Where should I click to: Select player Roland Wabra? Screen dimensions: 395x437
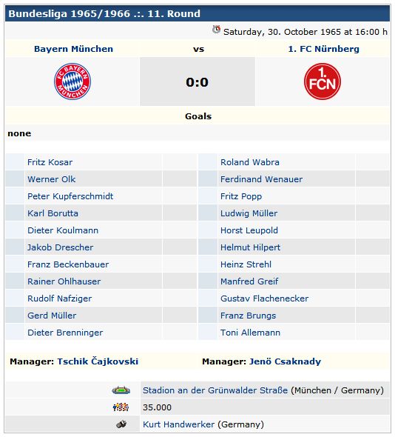[x=250, y=162]
